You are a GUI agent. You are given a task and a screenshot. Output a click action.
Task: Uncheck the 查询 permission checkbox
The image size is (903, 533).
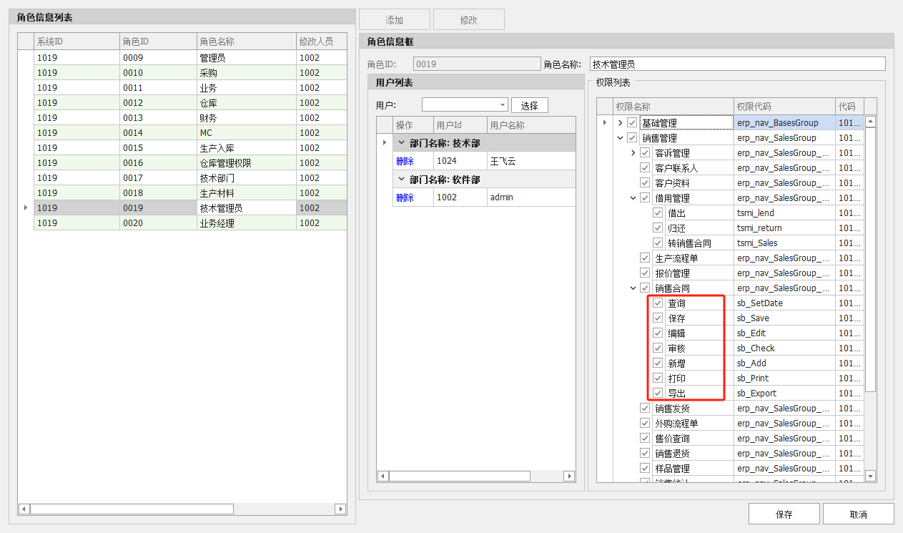click(658, 303)
